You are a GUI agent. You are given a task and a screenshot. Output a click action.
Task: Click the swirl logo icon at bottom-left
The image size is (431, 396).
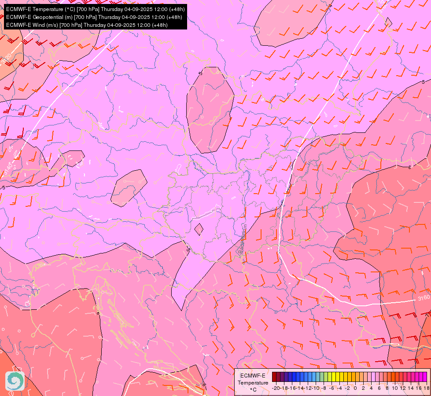click(15, 381)
